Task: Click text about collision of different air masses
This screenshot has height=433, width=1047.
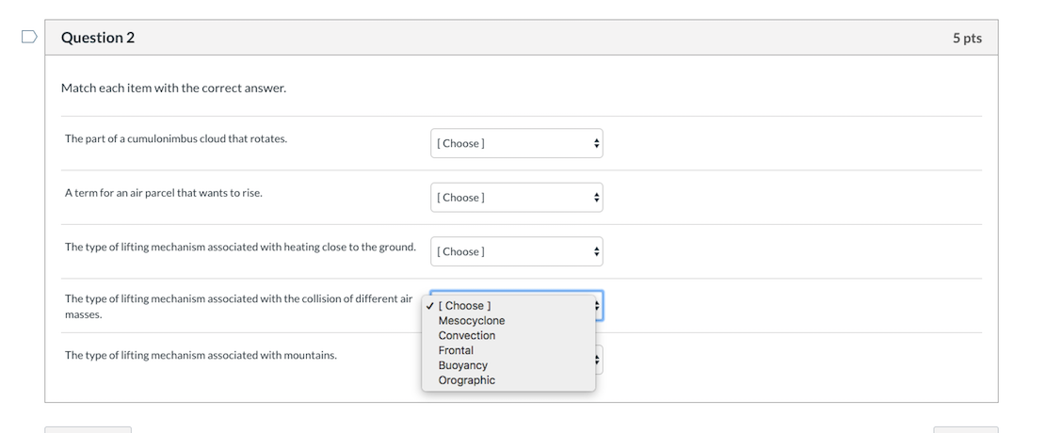Action: pyautogui.click(x=238, y=306)
